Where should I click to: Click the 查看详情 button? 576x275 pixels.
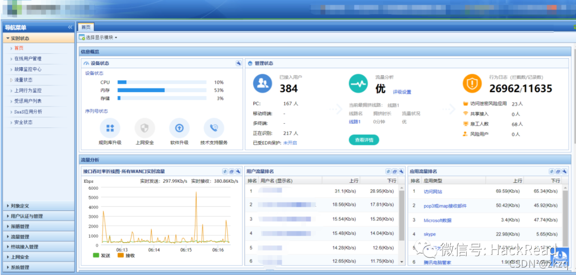point(364,140)
